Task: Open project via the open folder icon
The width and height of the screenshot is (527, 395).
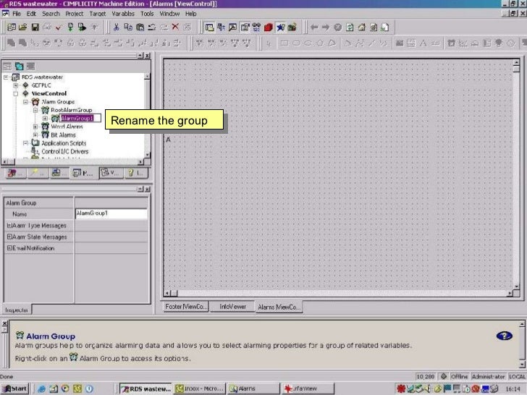Action: tap(23, 27)
